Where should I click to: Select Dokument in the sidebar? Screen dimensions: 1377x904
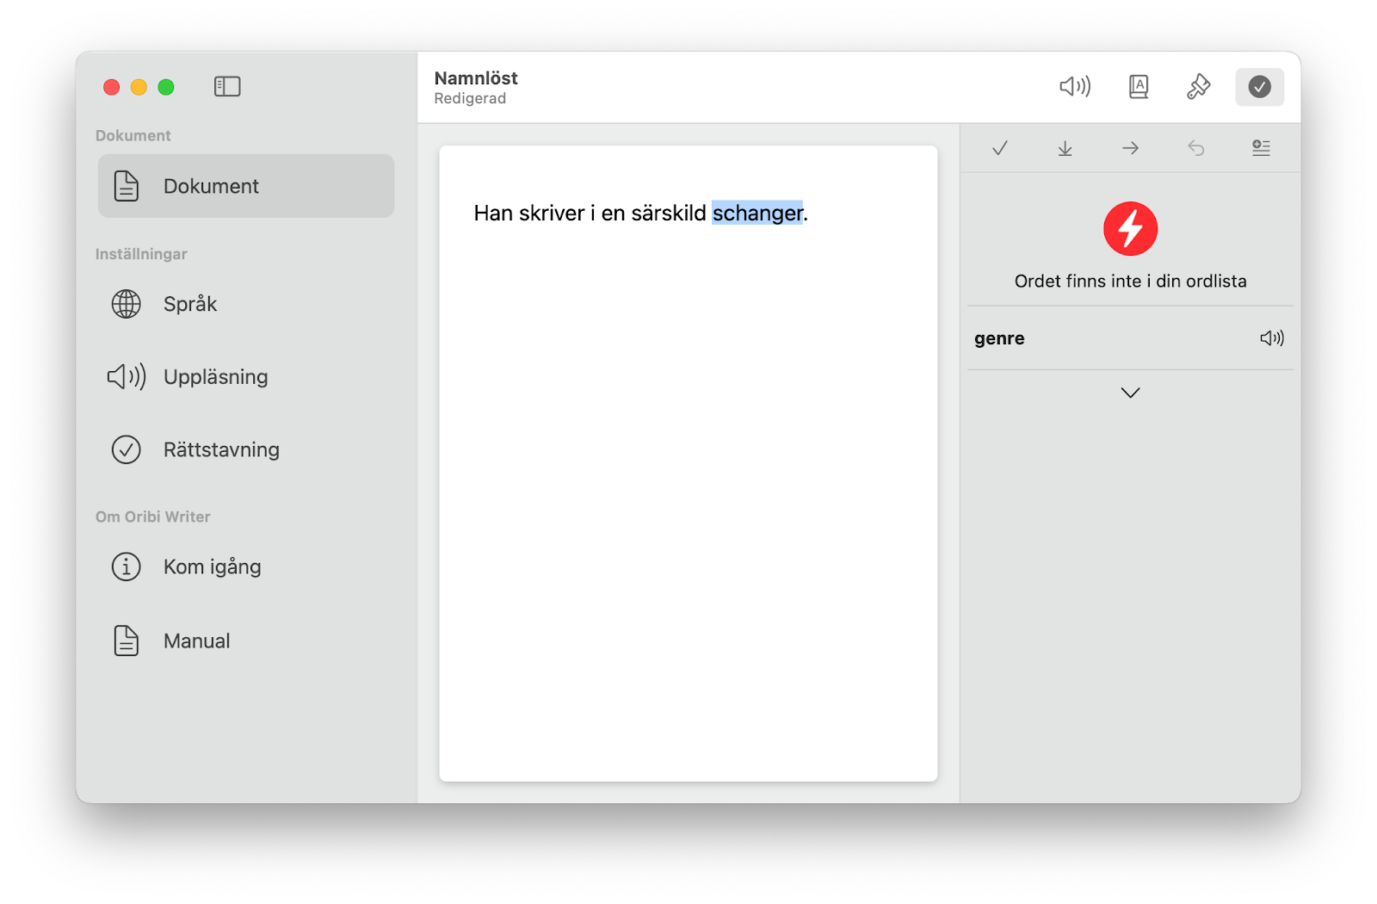(x=246, y=186)
